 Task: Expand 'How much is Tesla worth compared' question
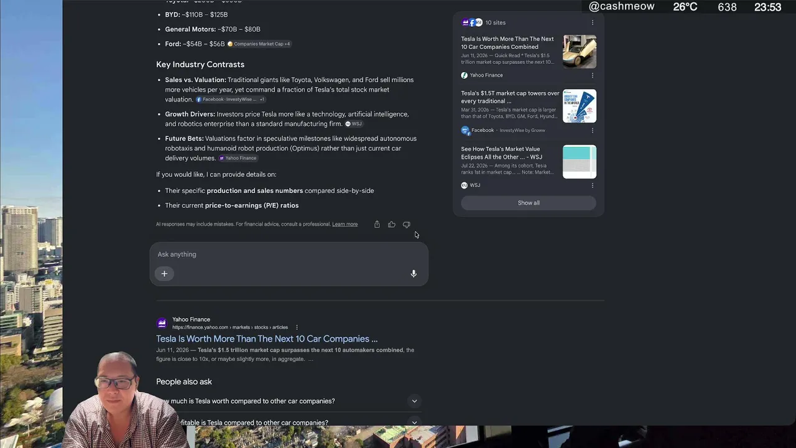(289, 401)
